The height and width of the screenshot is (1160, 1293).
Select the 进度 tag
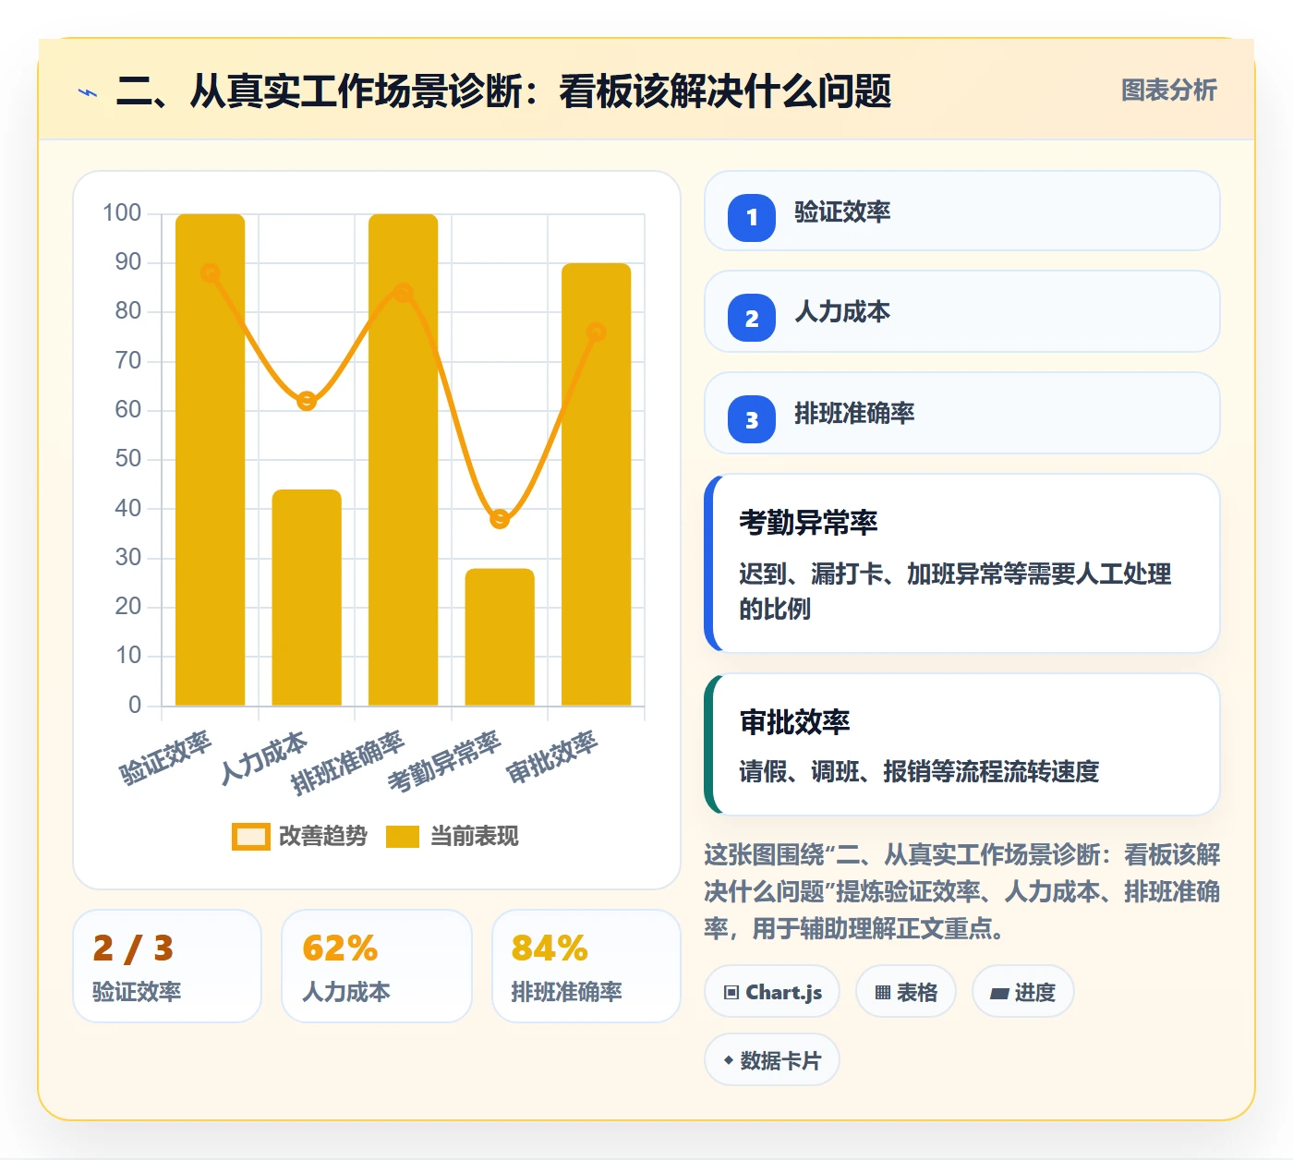(1022, 992)
